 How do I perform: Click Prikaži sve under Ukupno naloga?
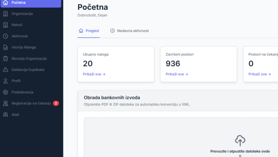94,74
